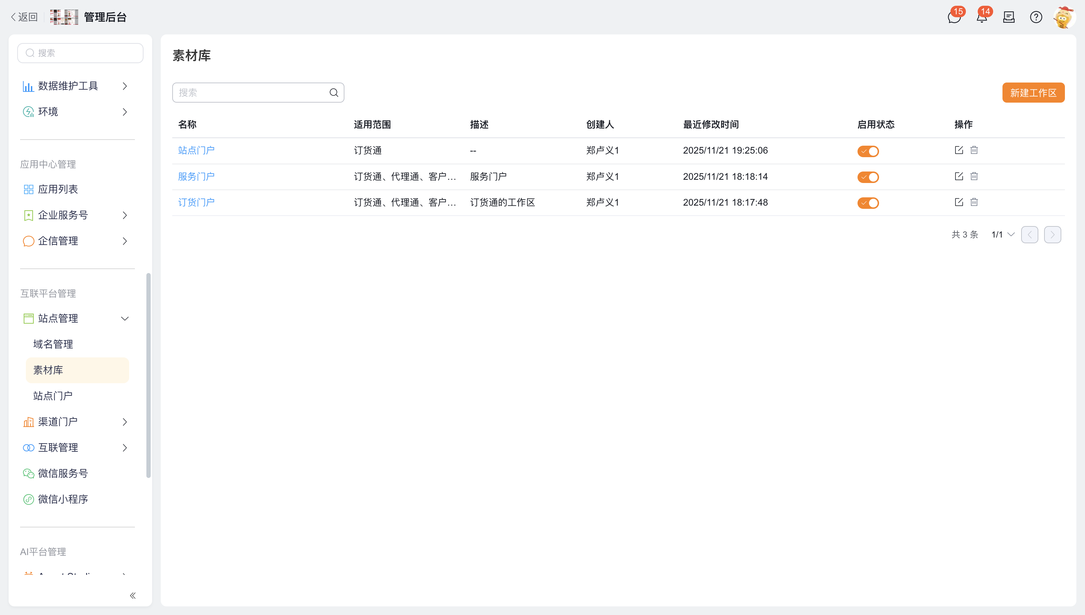This screenshot has width=1085, height=615.
Task: Go back with 返回
Action: (x=24, y=17)
